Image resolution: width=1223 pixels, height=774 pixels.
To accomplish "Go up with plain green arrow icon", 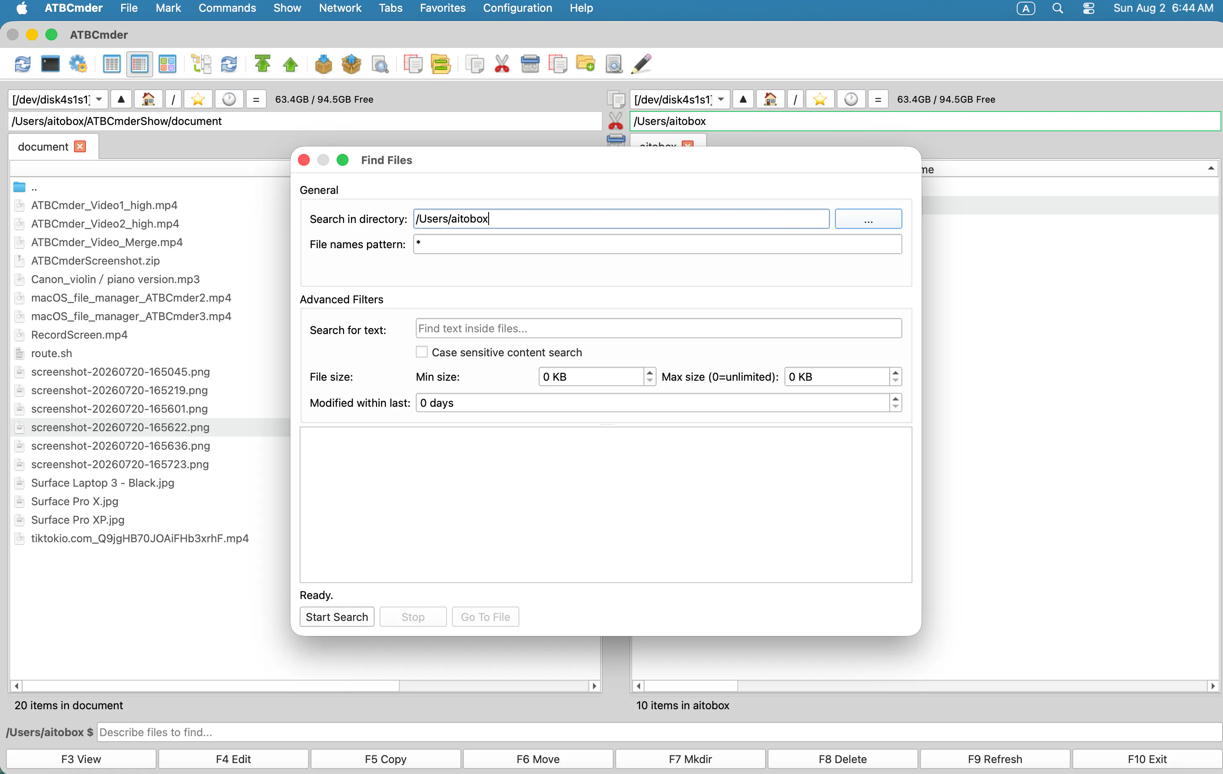I will pyautogui.click(x=290, y=64).
